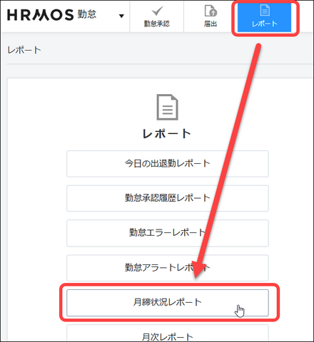
Task: Open the 勤怠承認 tab label
Action: 157,24
